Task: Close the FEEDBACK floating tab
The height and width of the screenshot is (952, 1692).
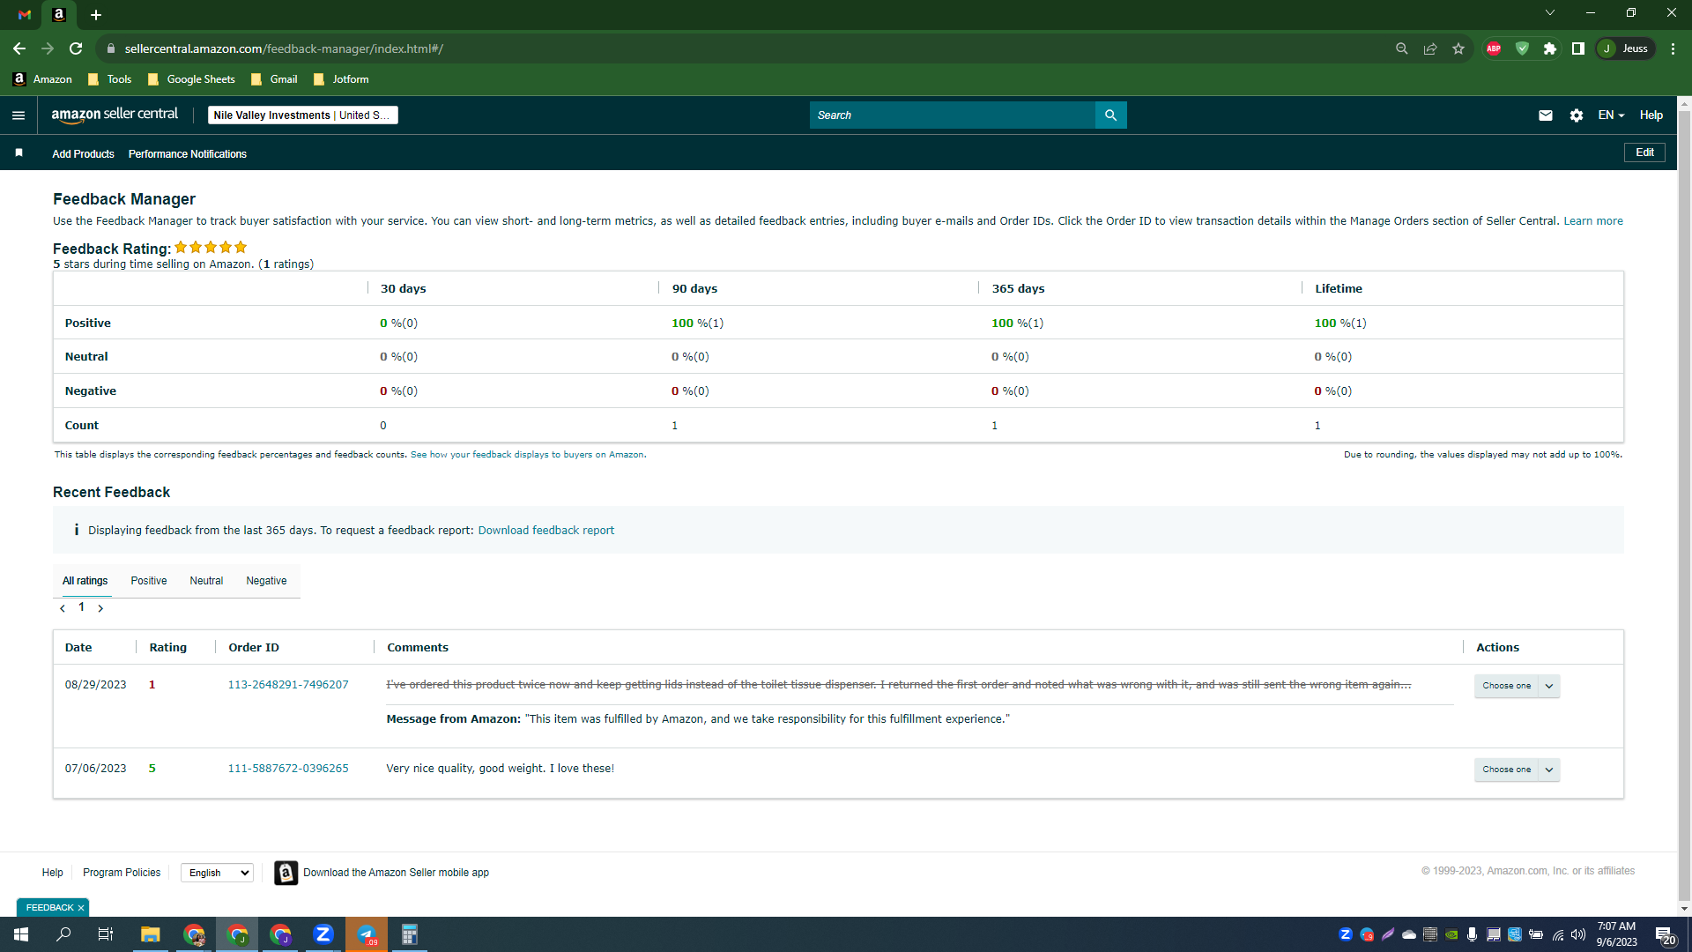Action: tap(81, 908)
